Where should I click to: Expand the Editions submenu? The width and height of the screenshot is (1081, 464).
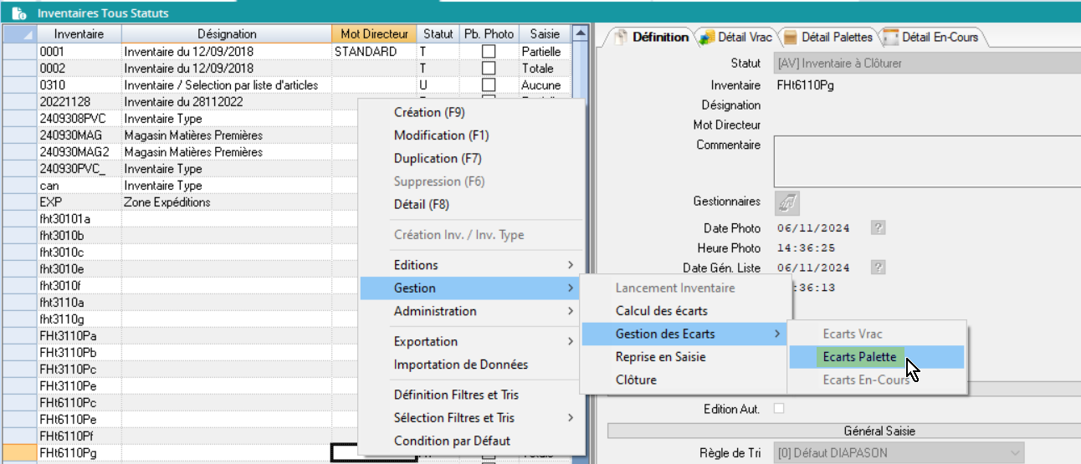[471, 265]
